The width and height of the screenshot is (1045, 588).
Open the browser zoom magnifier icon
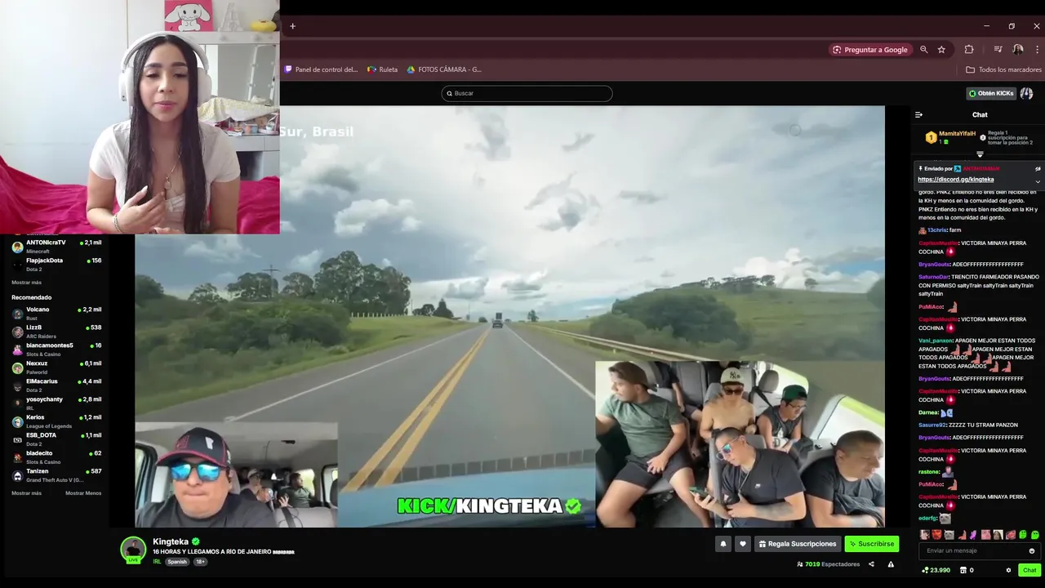924,50
